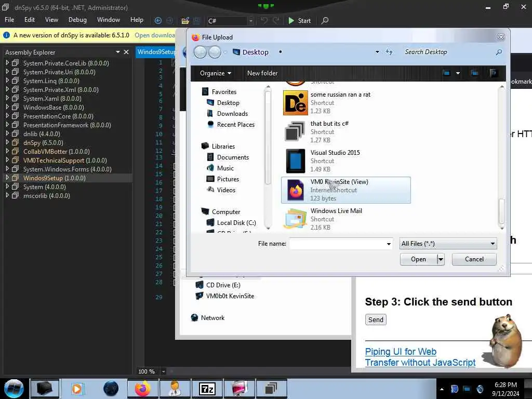532x399 pixels.
Task: Click the 7-Zip taskbar icon
Action: [207, 389]
